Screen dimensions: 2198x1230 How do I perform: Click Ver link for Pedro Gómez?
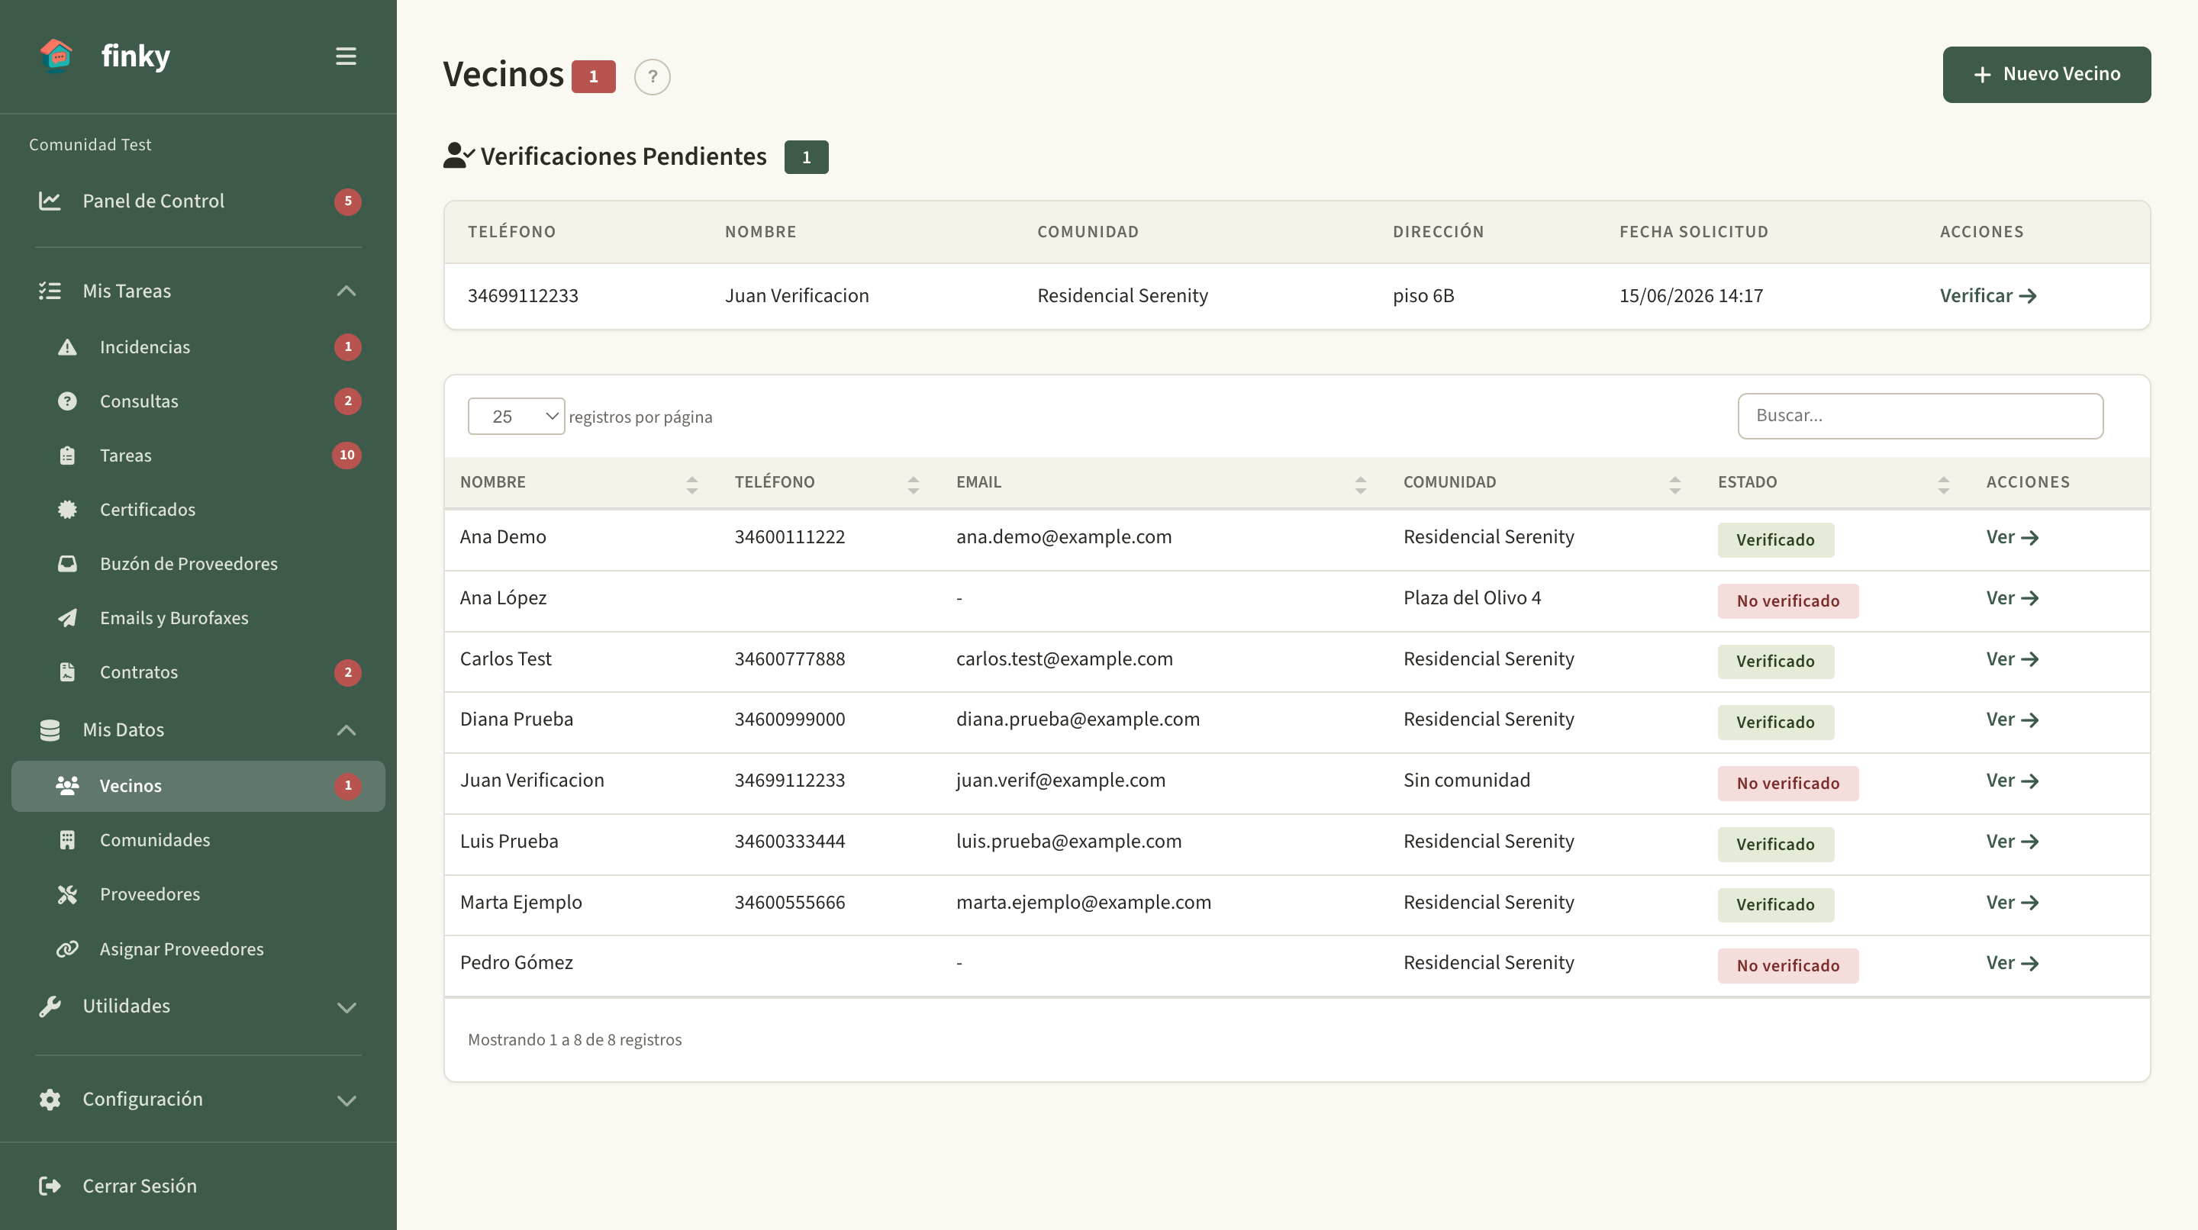[x=2012, y=963]
